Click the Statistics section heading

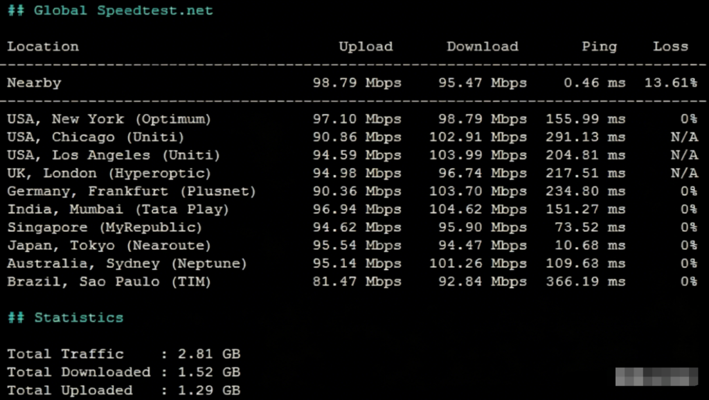[x=78, y=318]
